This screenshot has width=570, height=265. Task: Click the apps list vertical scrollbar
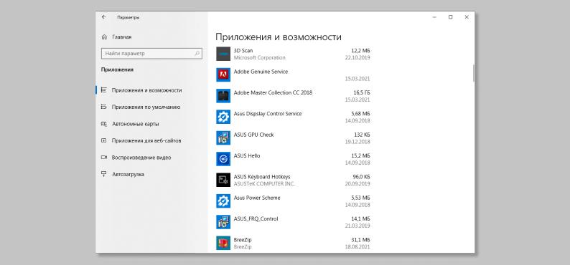[474, 74]
